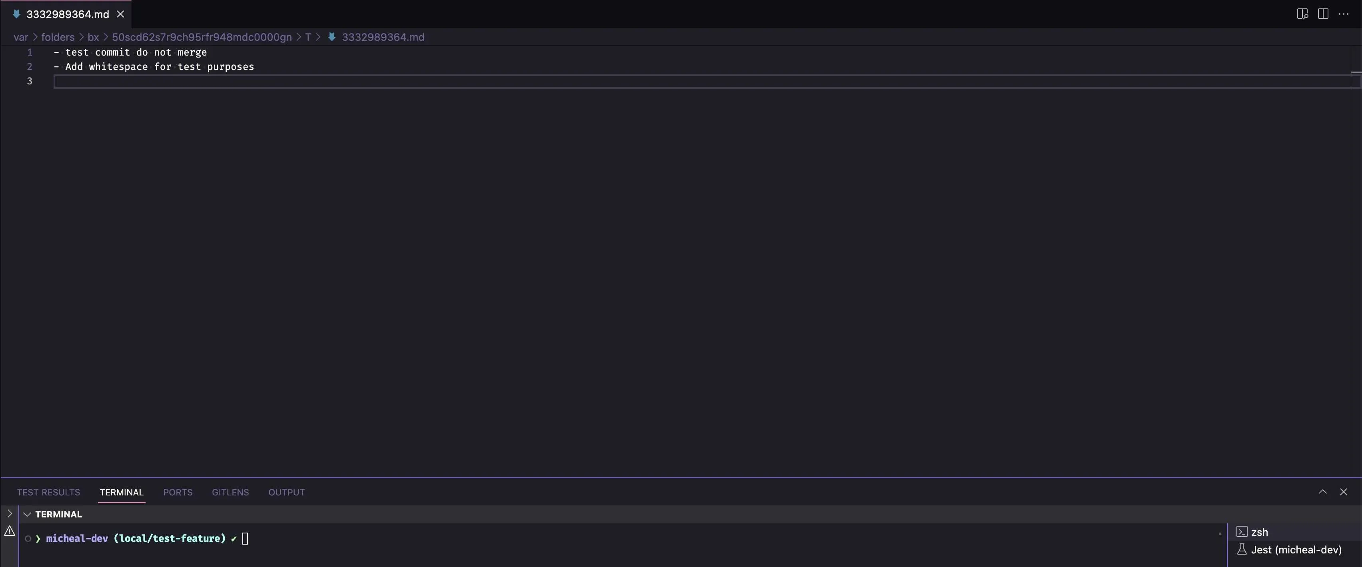Select the Terminal tab

pos(122,492)
